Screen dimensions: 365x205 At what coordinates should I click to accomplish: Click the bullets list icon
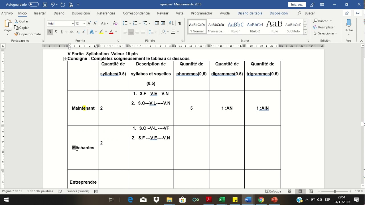(x=125, y=23)
